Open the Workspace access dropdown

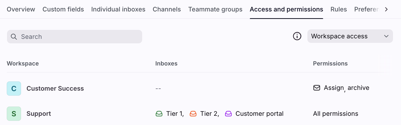[x=350, y=36]
